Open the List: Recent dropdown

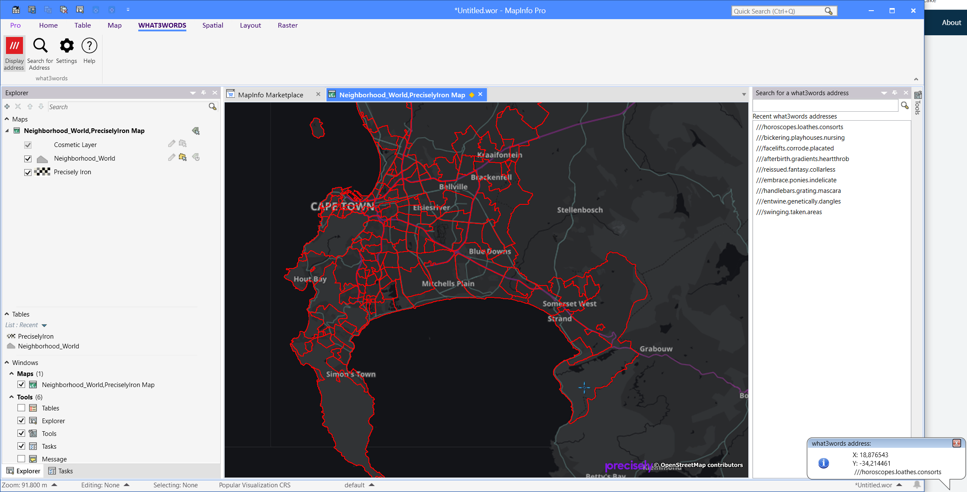44,325
